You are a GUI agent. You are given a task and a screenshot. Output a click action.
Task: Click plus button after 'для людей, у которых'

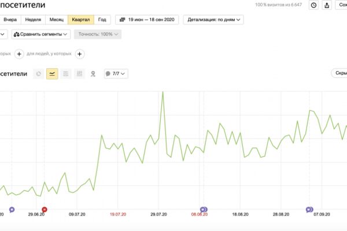(80, 54)
